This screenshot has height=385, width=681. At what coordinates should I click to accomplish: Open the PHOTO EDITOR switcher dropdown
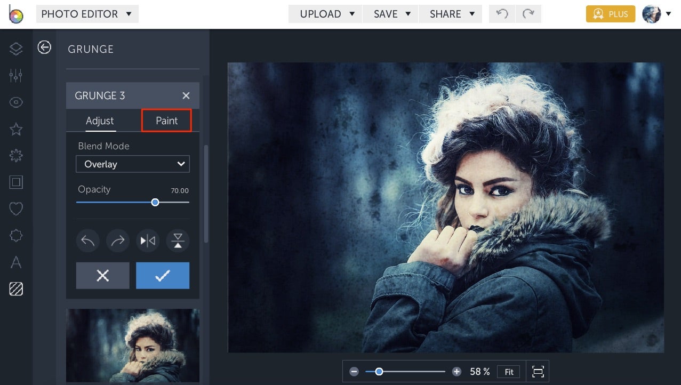[x=87, y=14]
